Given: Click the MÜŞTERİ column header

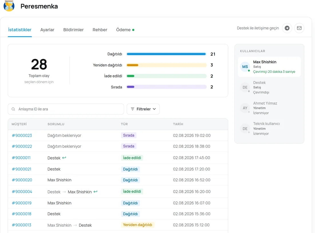Looking at the screenshot, I should point(19,124).
